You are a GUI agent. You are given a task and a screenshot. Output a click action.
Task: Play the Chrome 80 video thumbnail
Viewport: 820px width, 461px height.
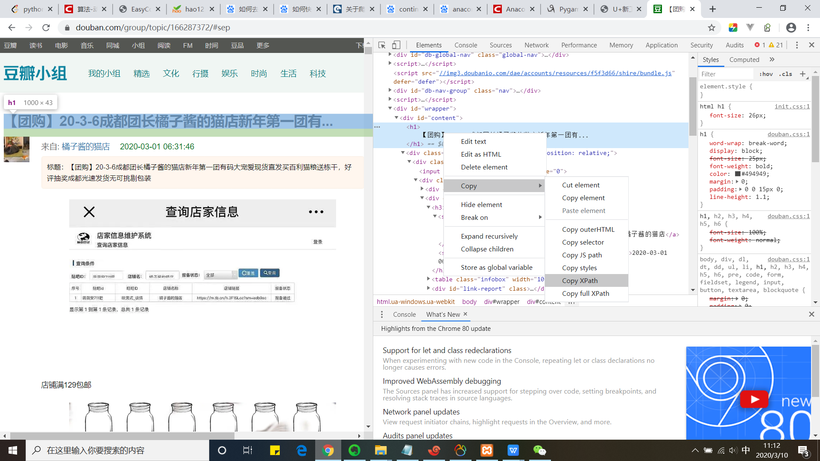(754, 399)
